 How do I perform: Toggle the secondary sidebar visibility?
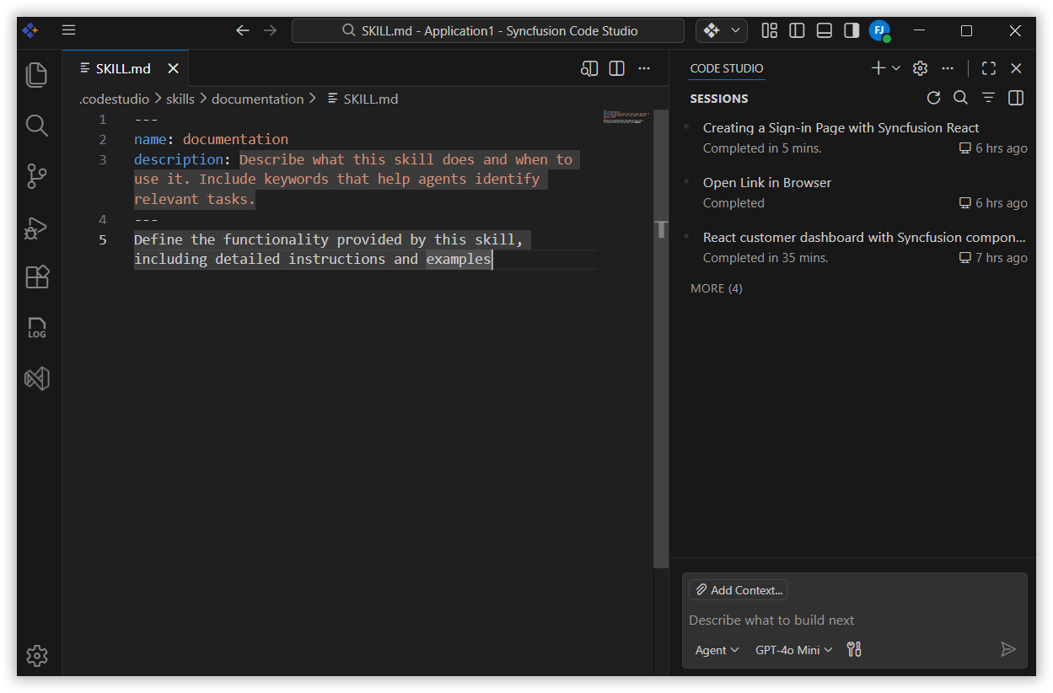[851, 30]
